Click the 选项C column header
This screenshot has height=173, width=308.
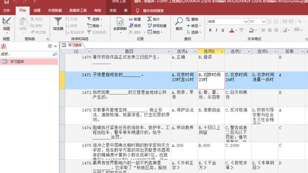click(238, 51)
